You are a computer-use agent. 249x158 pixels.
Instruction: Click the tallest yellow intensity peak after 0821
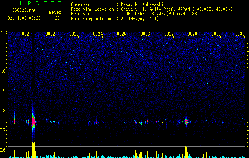coord(34,150)
